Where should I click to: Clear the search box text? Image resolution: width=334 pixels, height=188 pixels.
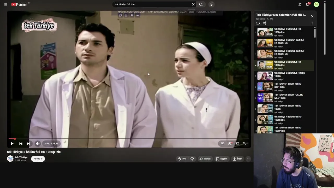click(x=193, y=4)
